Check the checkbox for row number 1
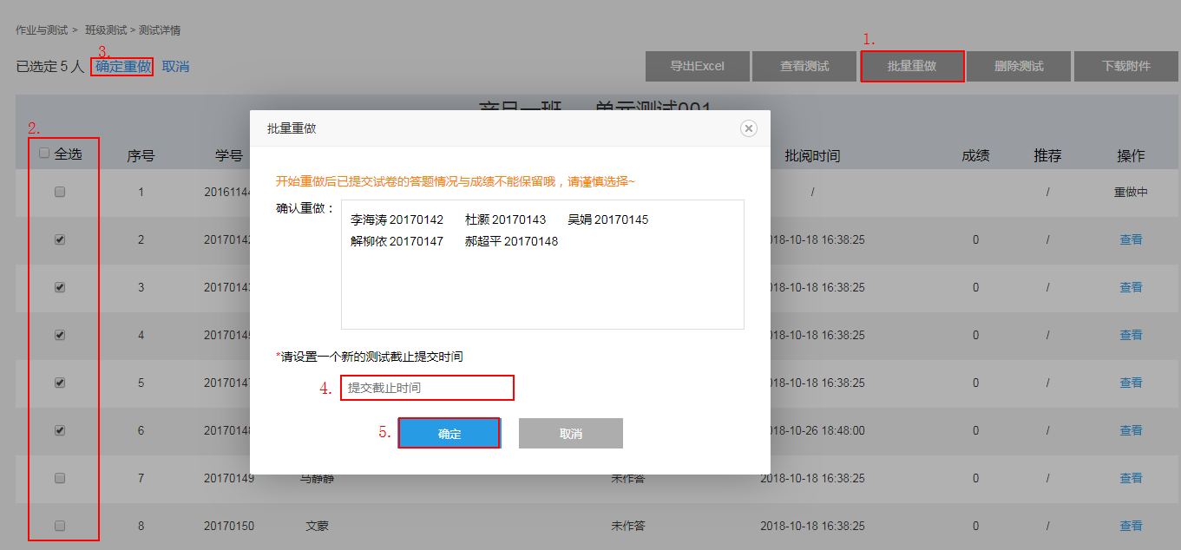 coord(60,193)
